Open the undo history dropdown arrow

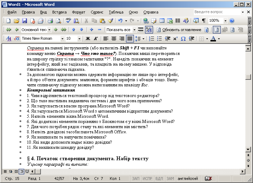click(126, 21)
